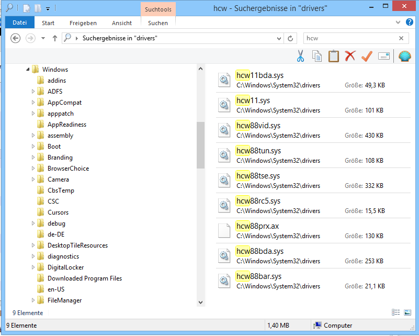Image resolution: width=419 pixels, height=336 pixels.
Task: Click the clipboard Paste icon
Action: point(334,56)
